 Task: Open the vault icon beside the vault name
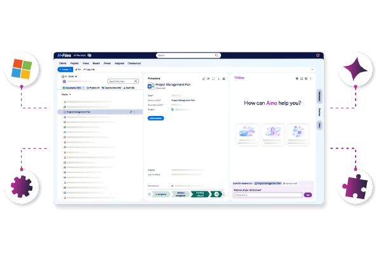point(90,56)
